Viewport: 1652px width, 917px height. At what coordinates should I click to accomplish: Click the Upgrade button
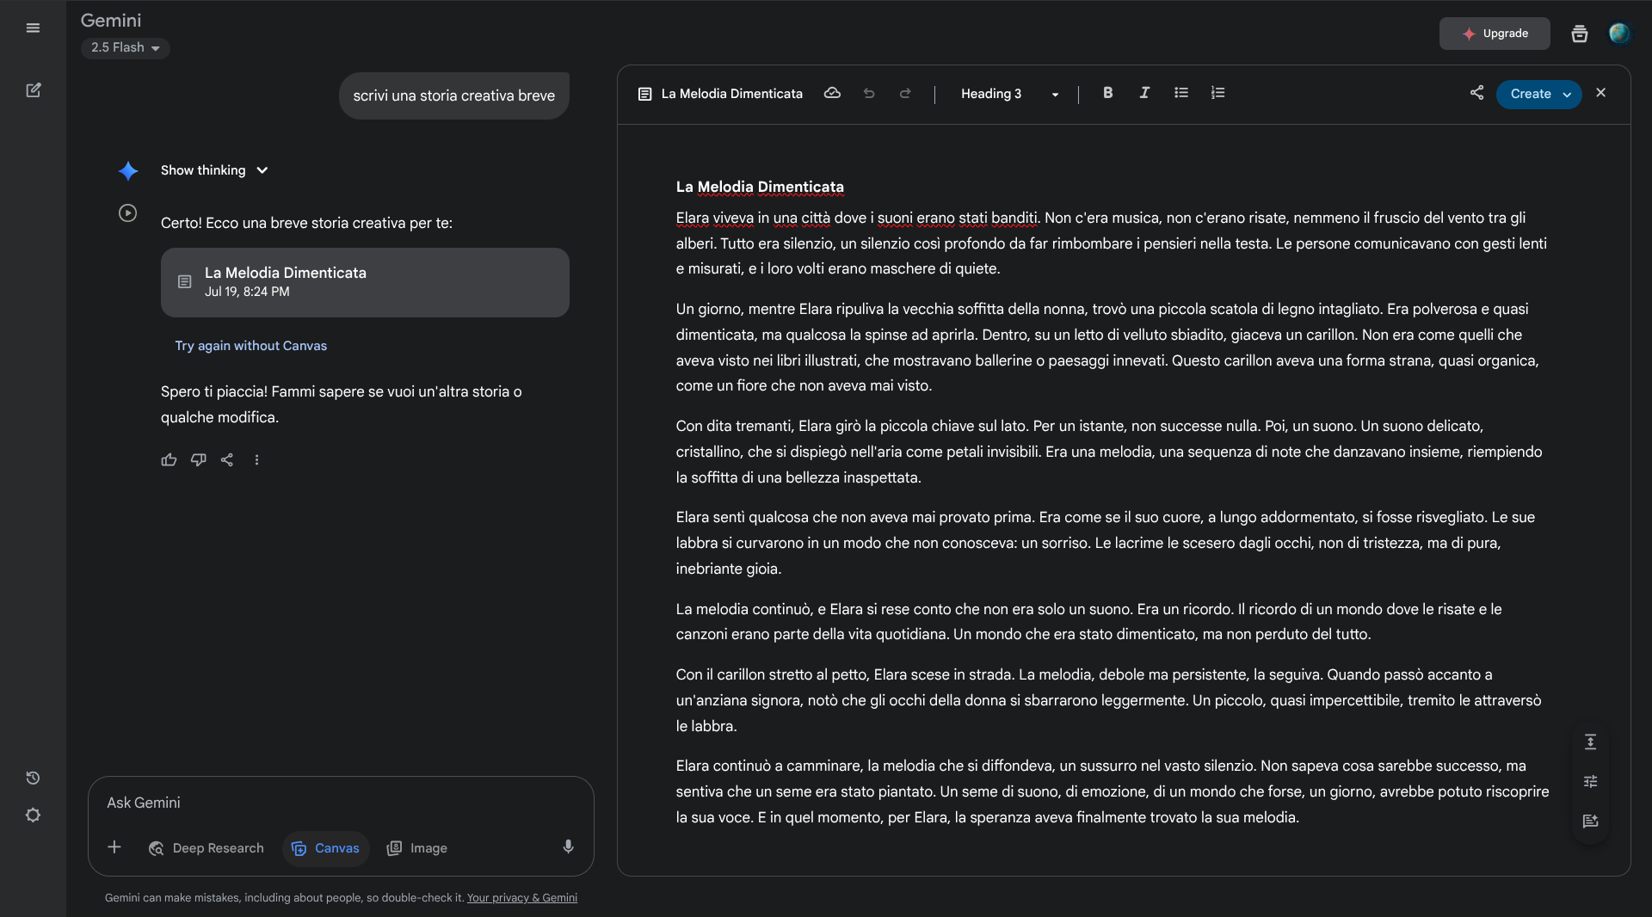(x=1495, y=34)
